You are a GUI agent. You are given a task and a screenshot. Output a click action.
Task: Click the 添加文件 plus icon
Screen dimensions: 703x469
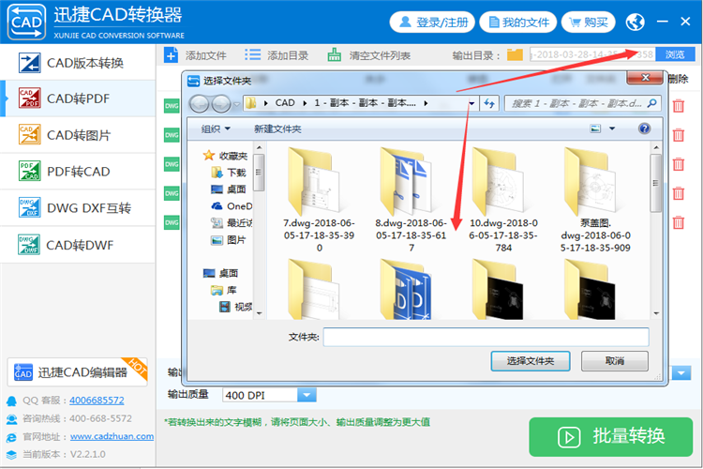point(171,55)
